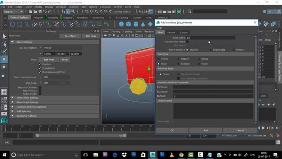The width and height of the screenshot is (282, 159).
Task: Select the Displayable radio button
Action: click(210, 50)
